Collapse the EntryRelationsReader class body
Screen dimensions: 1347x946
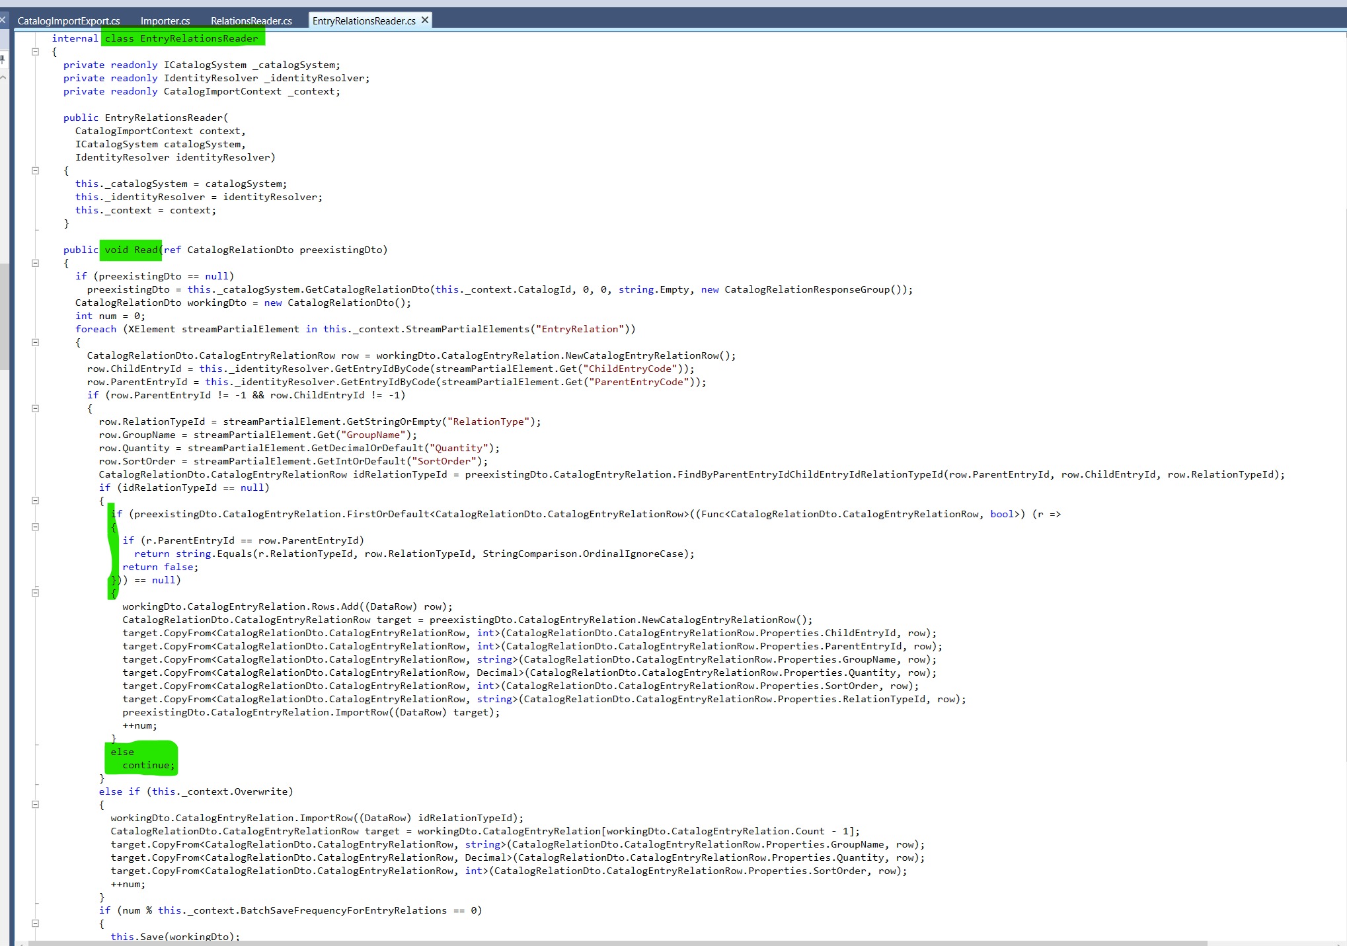36,52
